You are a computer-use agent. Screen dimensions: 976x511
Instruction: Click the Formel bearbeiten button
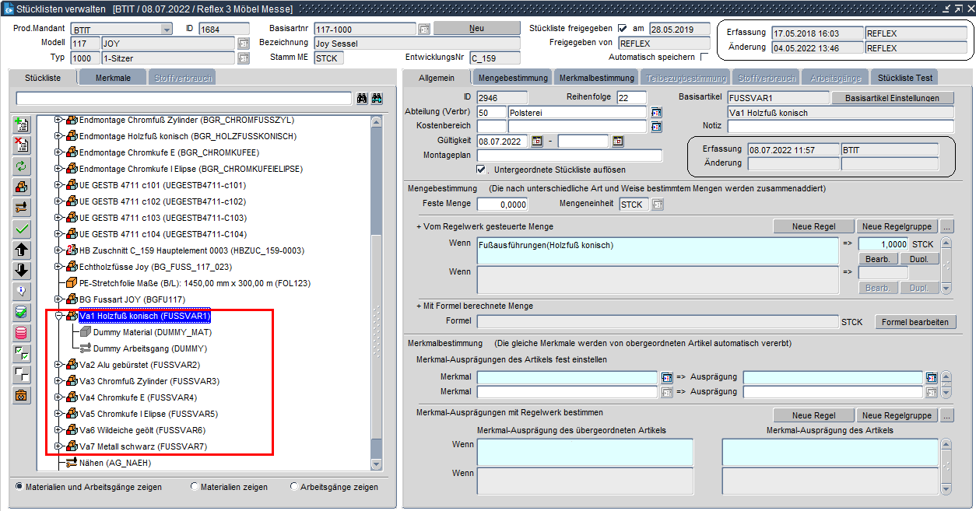915,322
